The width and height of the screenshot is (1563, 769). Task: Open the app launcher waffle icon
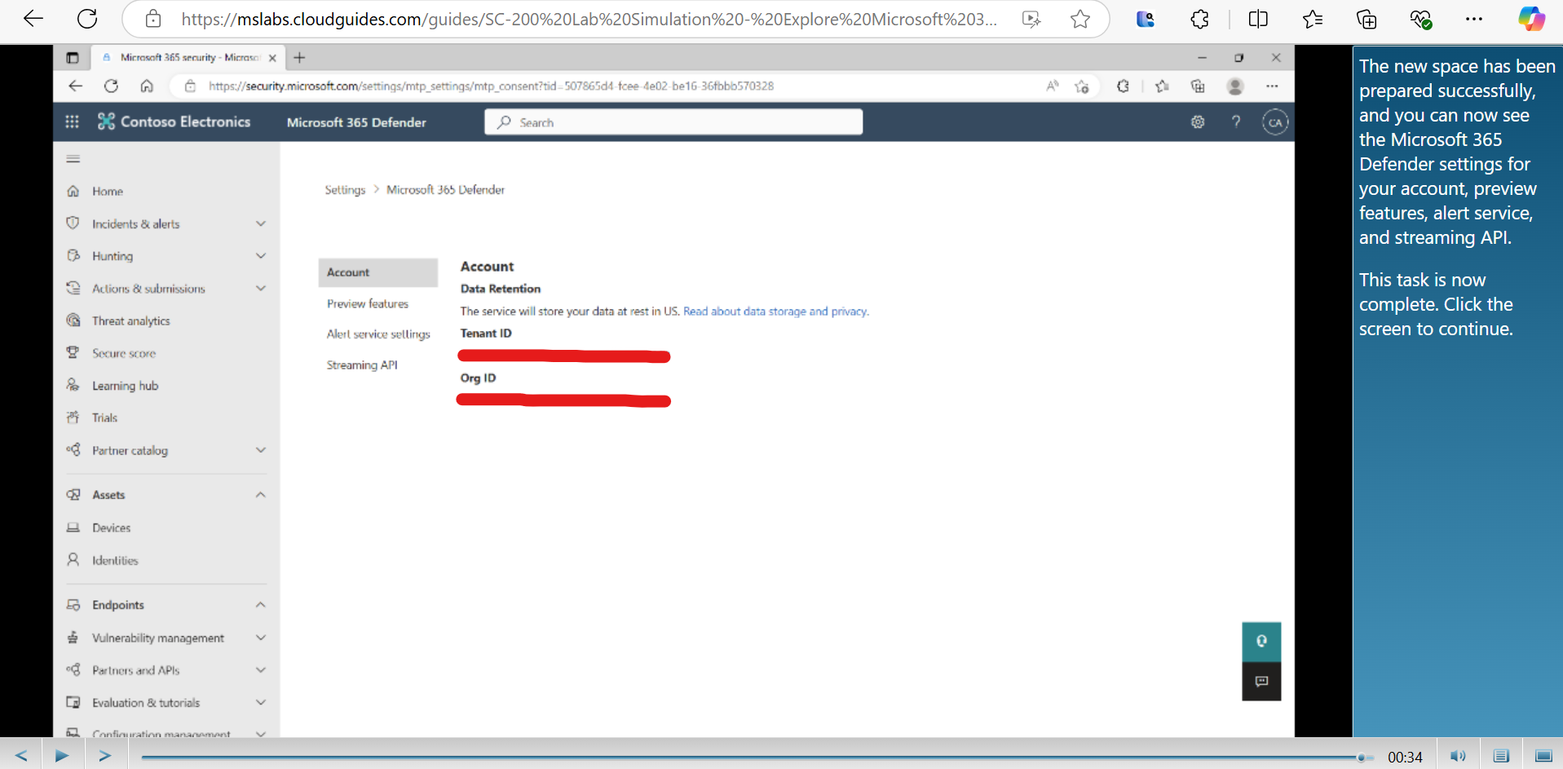pos(72,122)
